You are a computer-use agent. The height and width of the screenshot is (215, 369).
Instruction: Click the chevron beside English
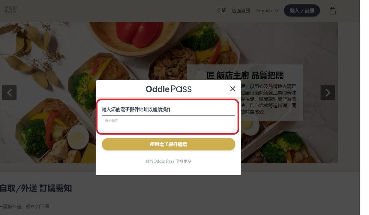coord(276,10)
